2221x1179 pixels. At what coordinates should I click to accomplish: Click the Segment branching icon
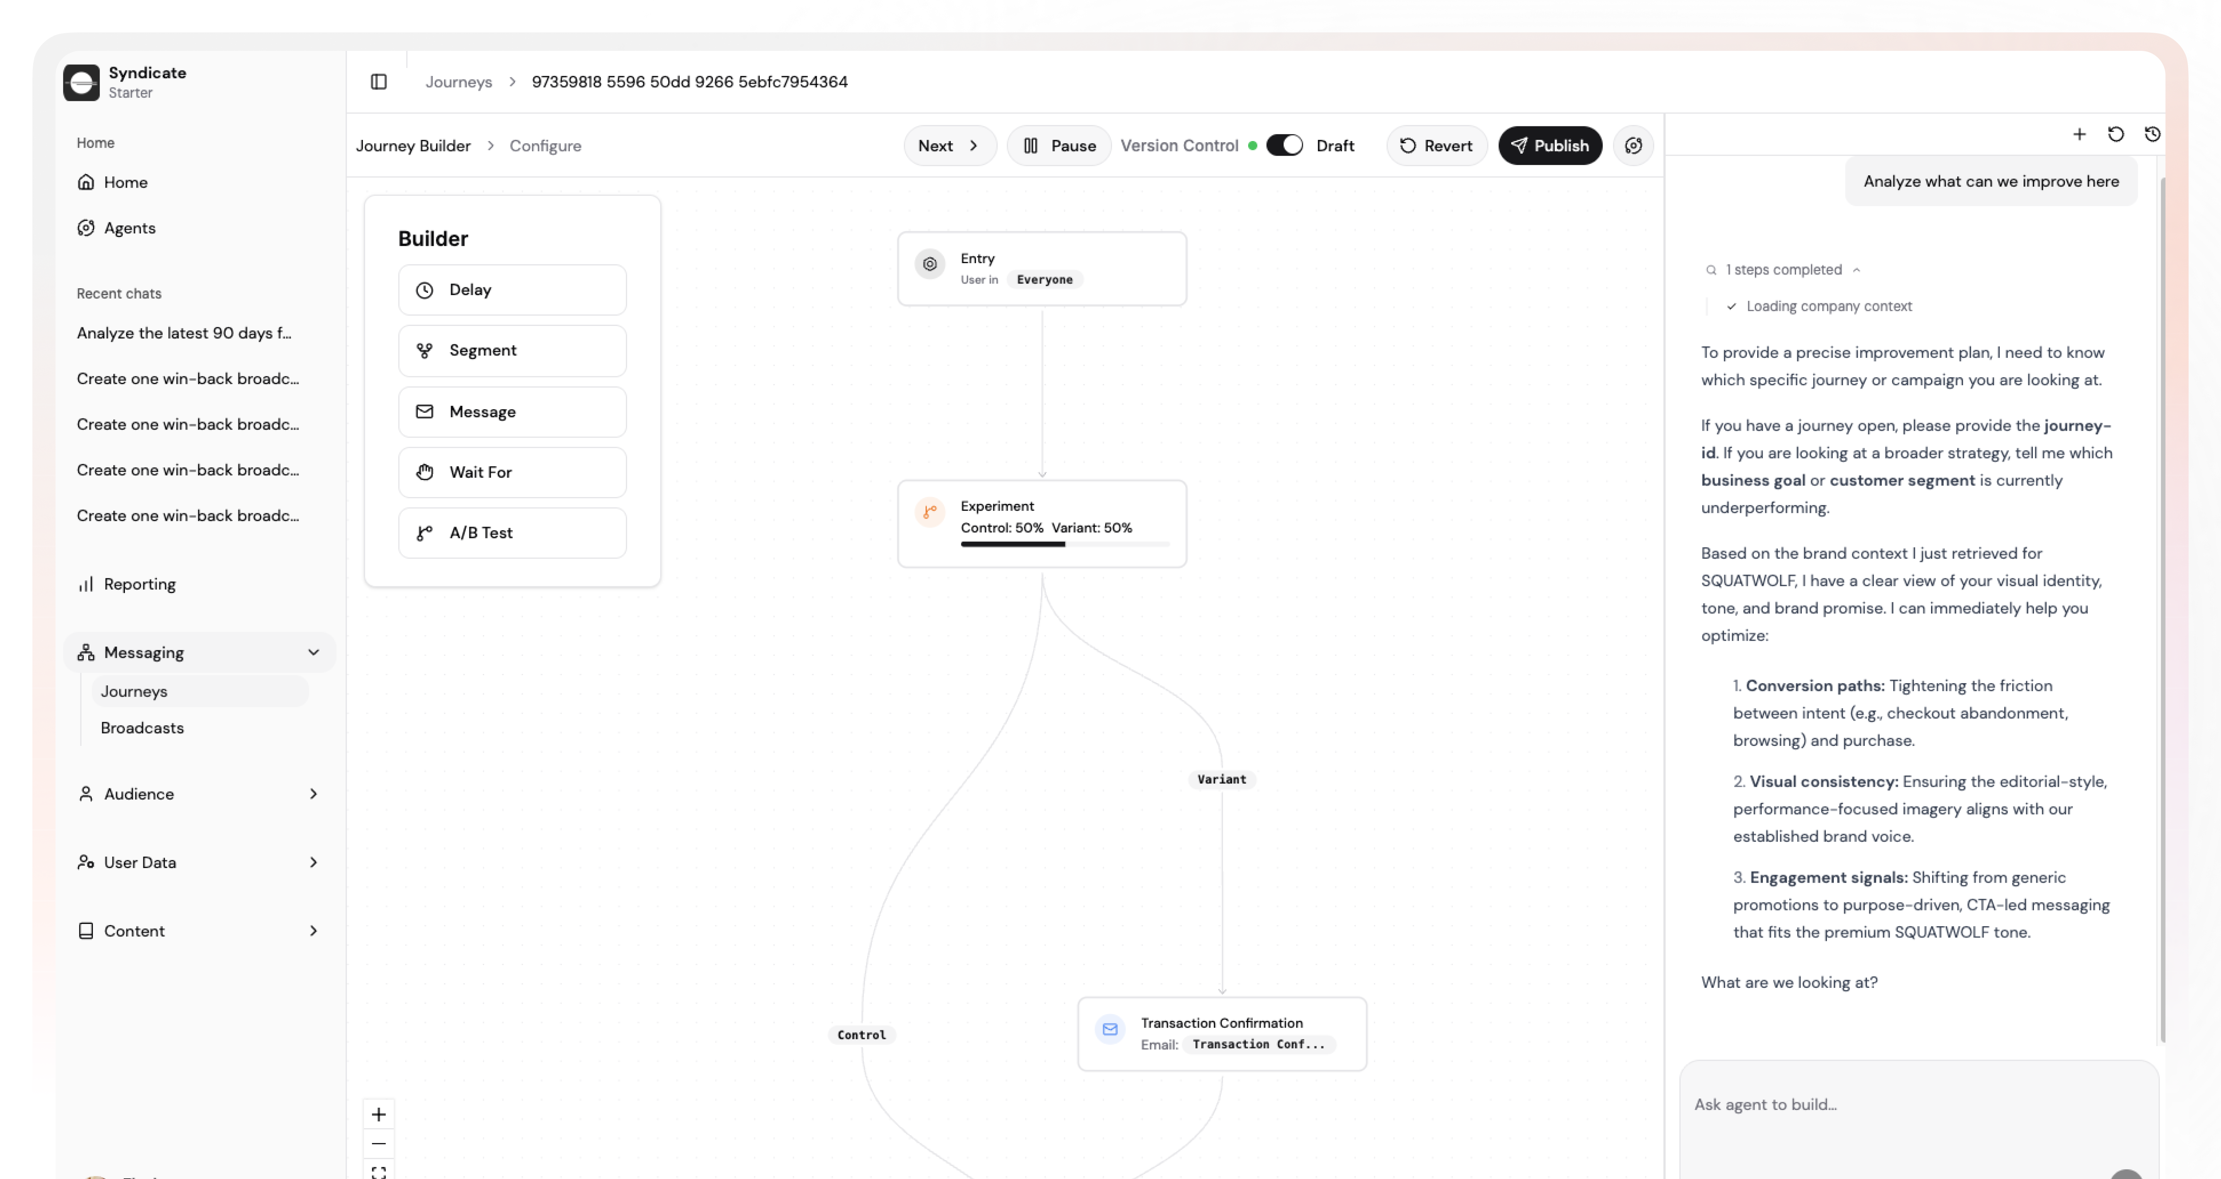pos(424,351)
